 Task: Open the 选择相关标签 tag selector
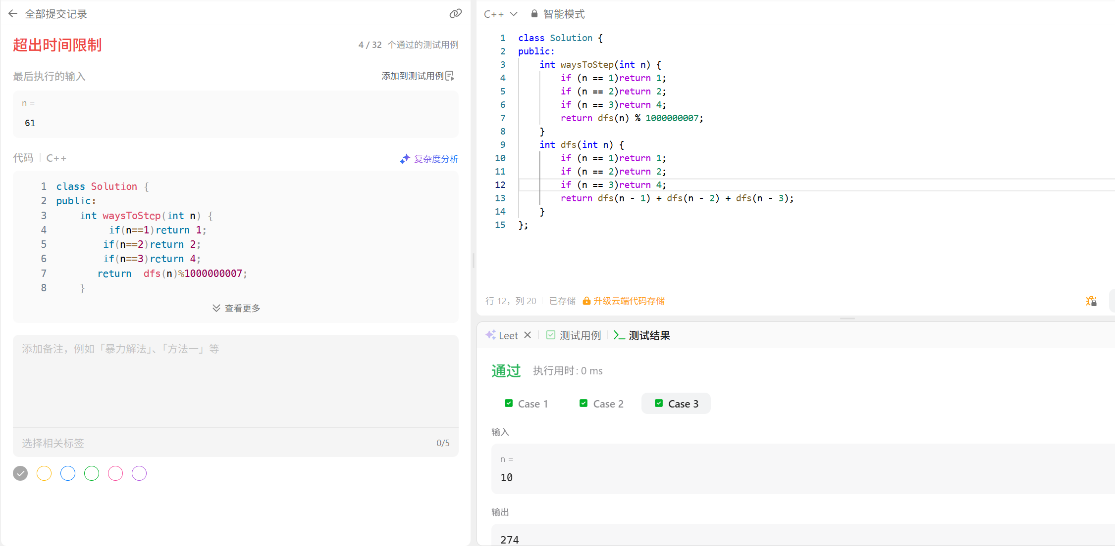click(x=53, y=443)
